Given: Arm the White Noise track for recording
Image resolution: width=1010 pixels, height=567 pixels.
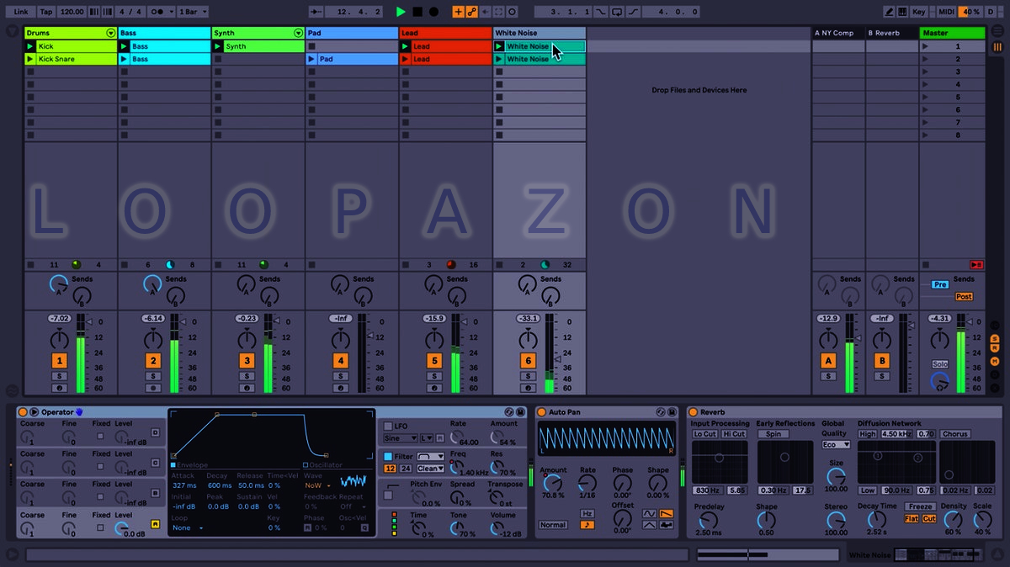Looking at the screenshot, I should point(529,388).
